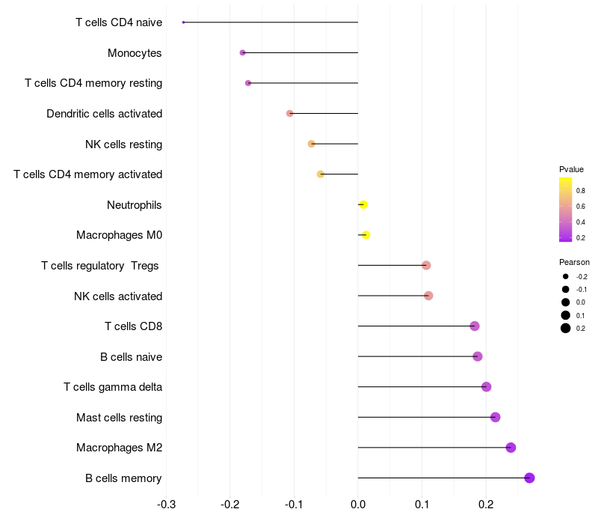Click the Pearson legend title
This screenshot has height=524, width=598.
point(574,262)
